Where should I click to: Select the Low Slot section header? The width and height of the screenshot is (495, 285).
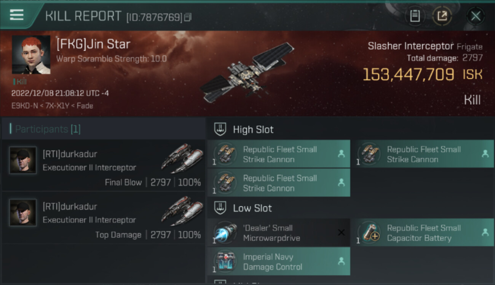click(252, 208)
